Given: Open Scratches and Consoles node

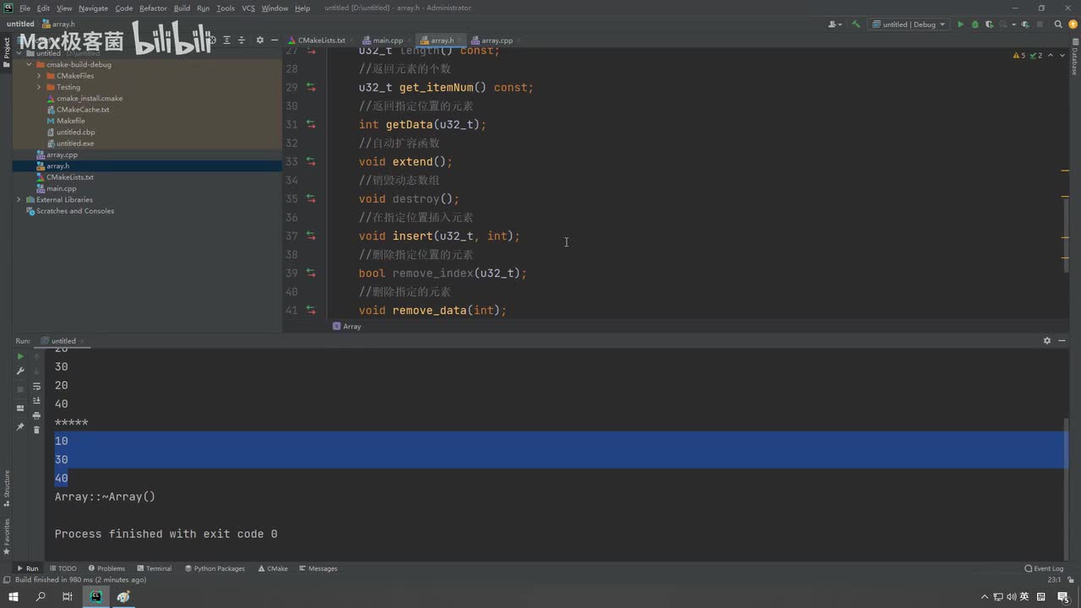Looking at the screenshot, I should tap(75, 211).
